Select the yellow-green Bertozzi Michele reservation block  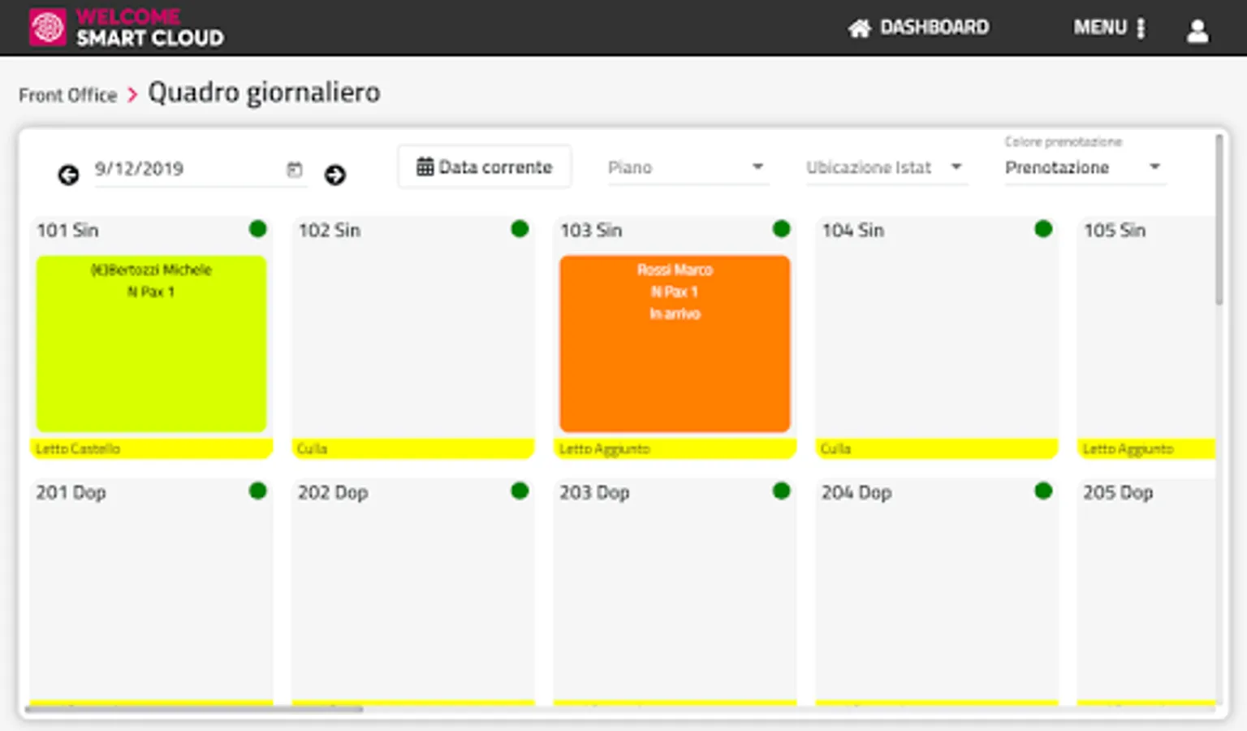[x=151, y=344]
